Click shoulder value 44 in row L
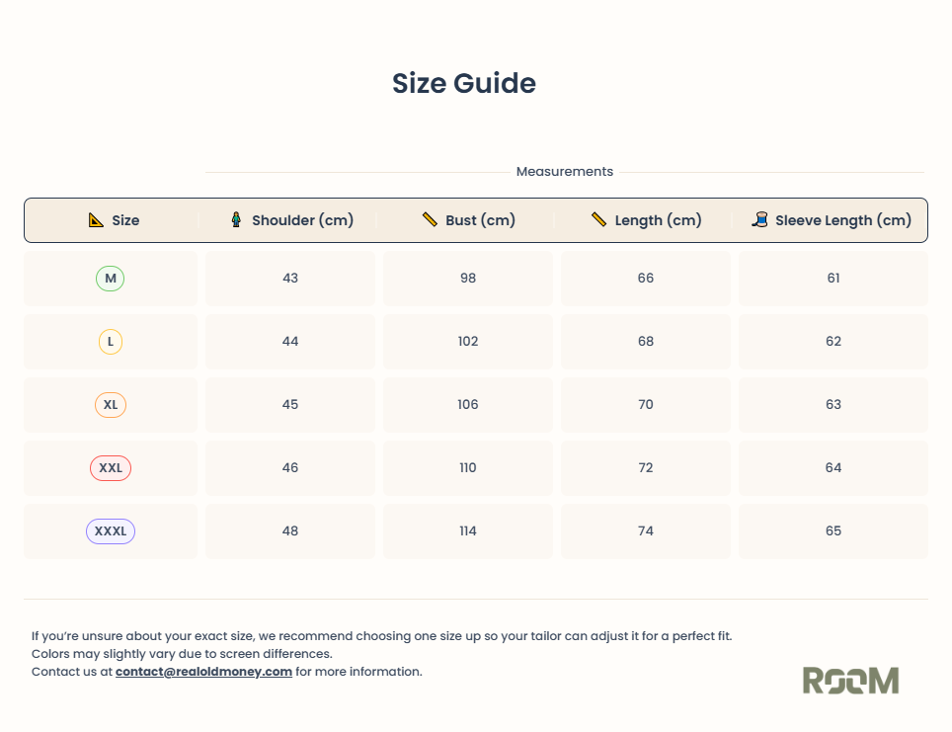 (x=290, y=342)
